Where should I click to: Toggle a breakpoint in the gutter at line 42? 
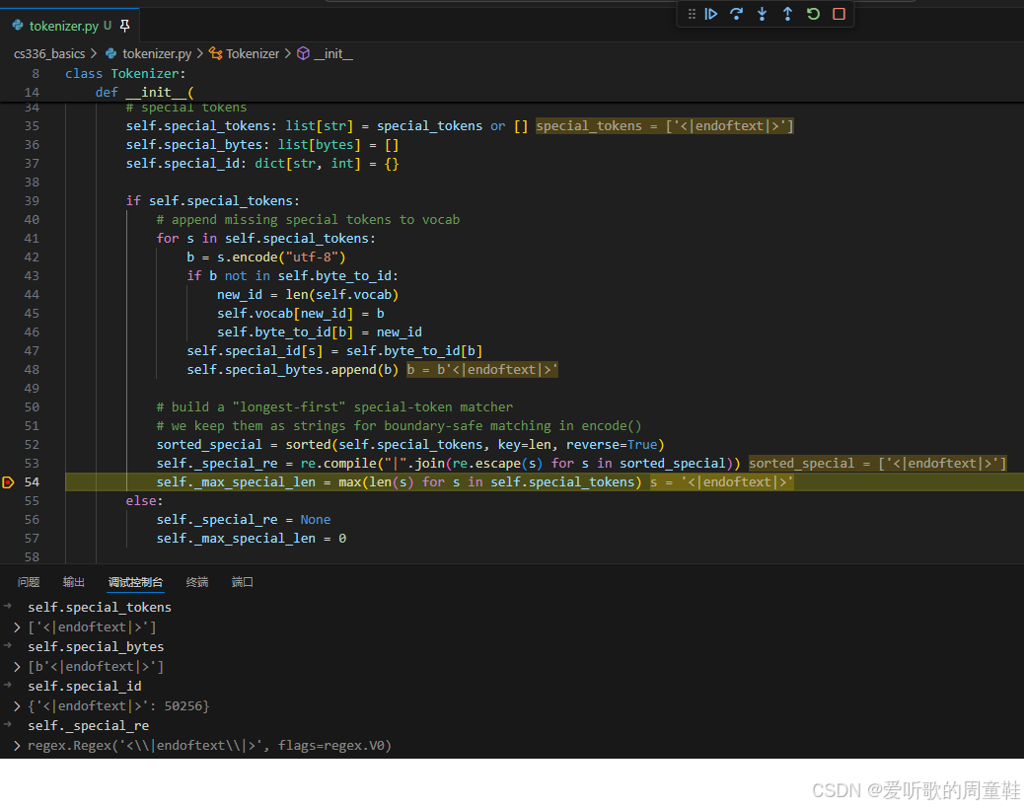click(12, 257)
